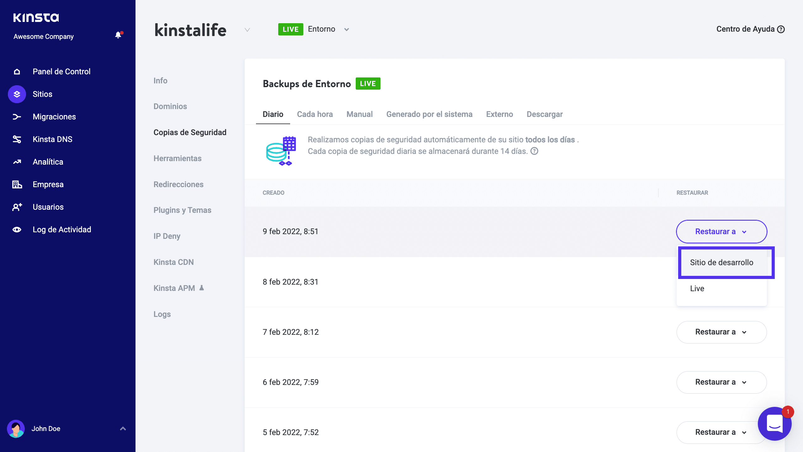Click the LIVE badge beside Entorno
Viewport: 803px width, 452px height.
coord(290,29)
